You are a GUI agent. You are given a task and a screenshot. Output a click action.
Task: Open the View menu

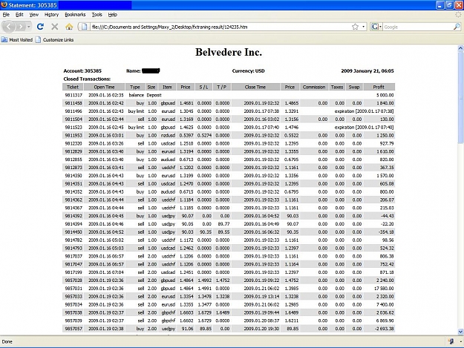(33, 15)
